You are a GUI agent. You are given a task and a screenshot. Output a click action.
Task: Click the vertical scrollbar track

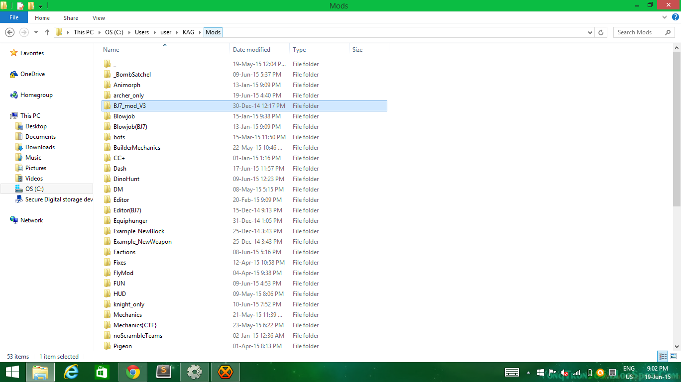tap(677, 274)
